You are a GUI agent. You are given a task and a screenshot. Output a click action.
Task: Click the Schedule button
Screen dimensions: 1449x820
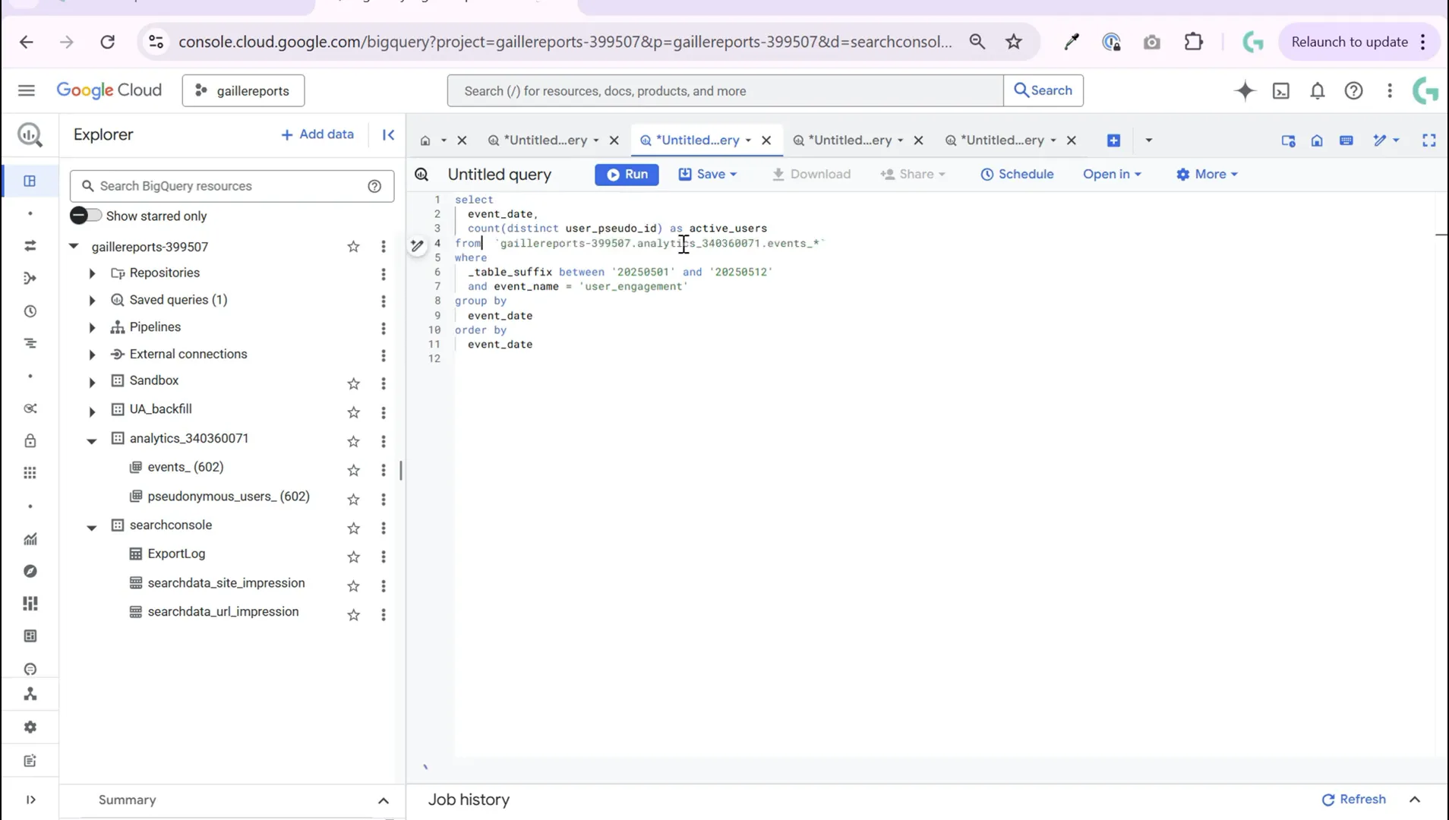pyautogui.click(x=1017, y=174)
